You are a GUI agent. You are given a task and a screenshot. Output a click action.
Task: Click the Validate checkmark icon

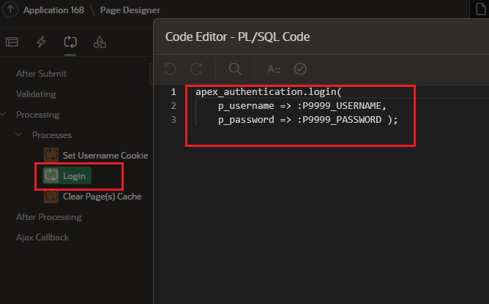click(x=299, y=69)
